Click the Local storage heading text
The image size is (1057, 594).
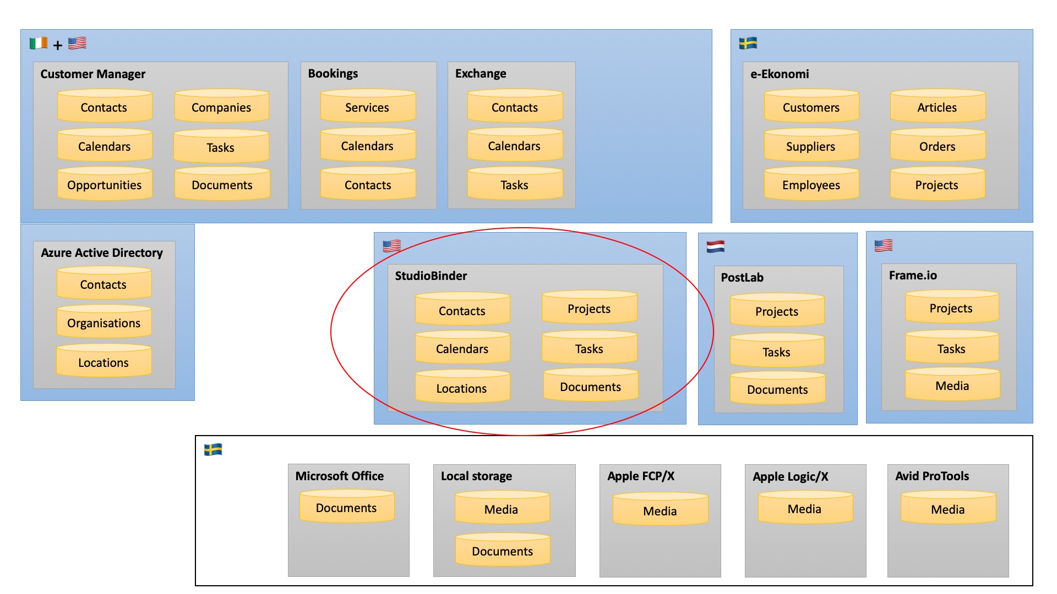point(476,476)
